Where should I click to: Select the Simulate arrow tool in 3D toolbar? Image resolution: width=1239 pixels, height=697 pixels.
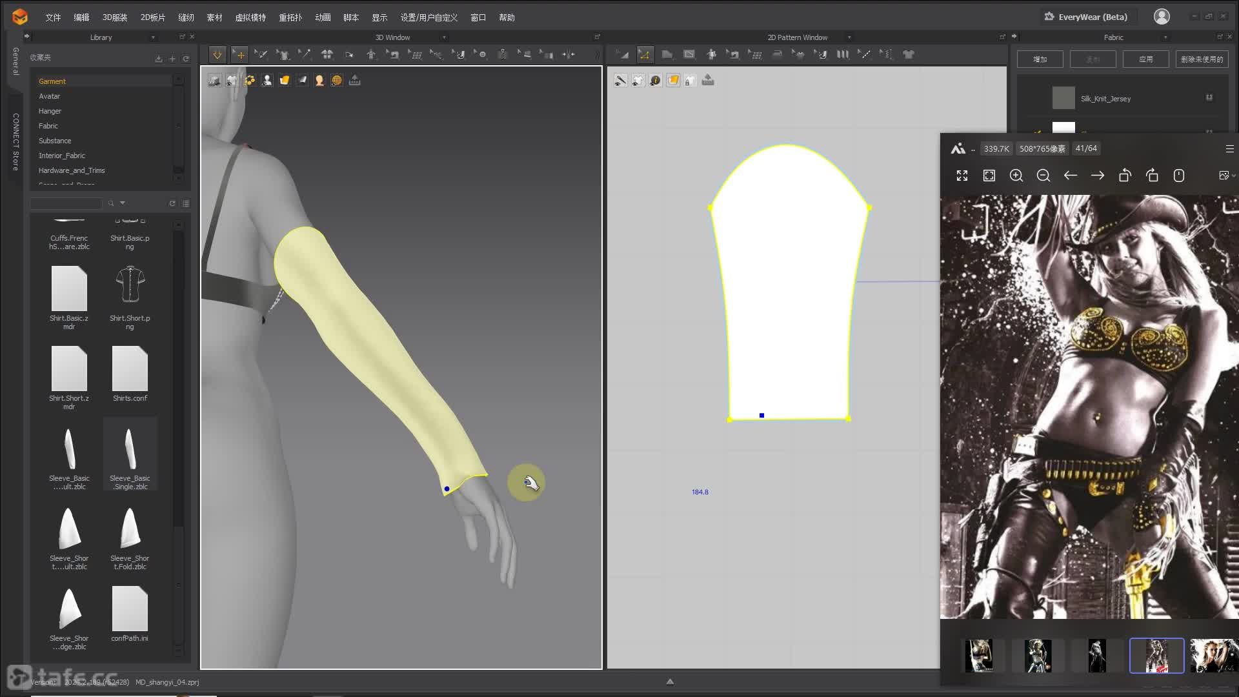pos(217,55)
